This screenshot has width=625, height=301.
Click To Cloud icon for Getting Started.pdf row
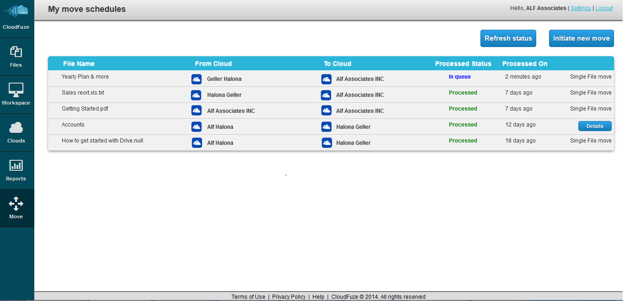pyautogui.click(x=326, y=111)
